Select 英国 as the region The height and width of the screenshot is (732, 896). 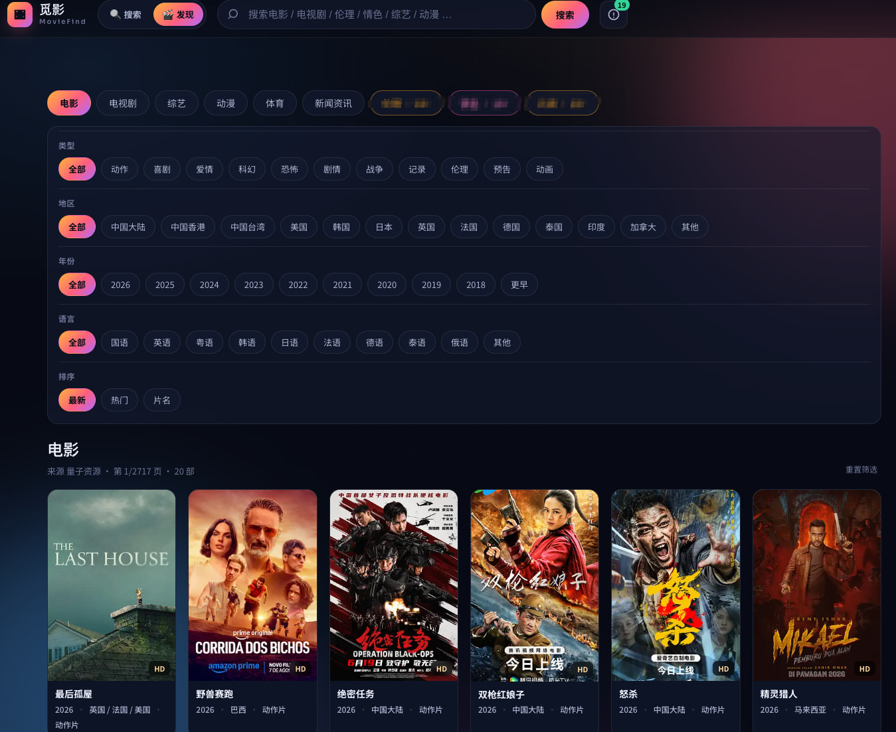[426, 227]
